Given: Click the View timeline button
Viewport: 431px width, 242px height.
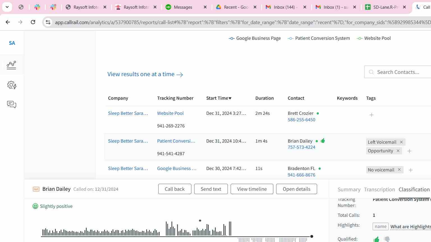Looking at the screenshot, I should tap(252, 189).
